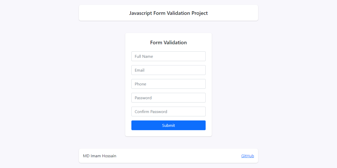This screenshot has width=337, height=168.
Task: Submit the validation form
Action: [168, 125]
